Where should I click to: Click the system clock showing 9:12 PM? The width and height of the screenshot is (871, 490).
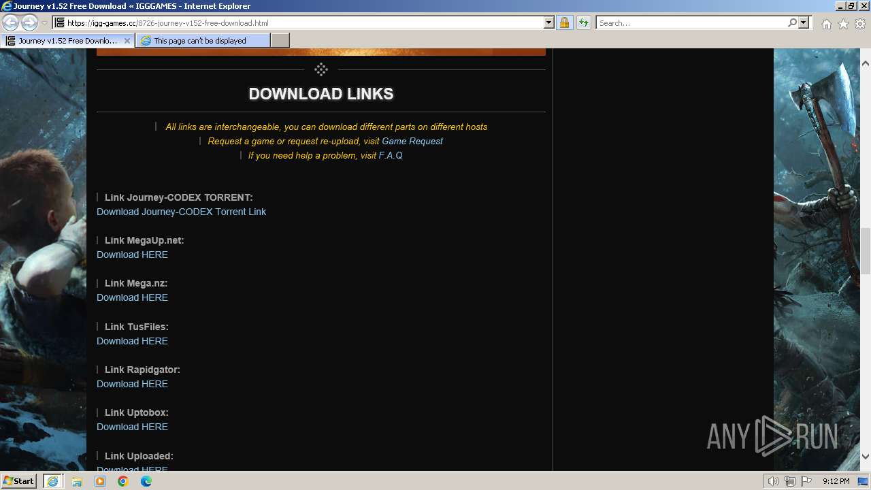836,481
